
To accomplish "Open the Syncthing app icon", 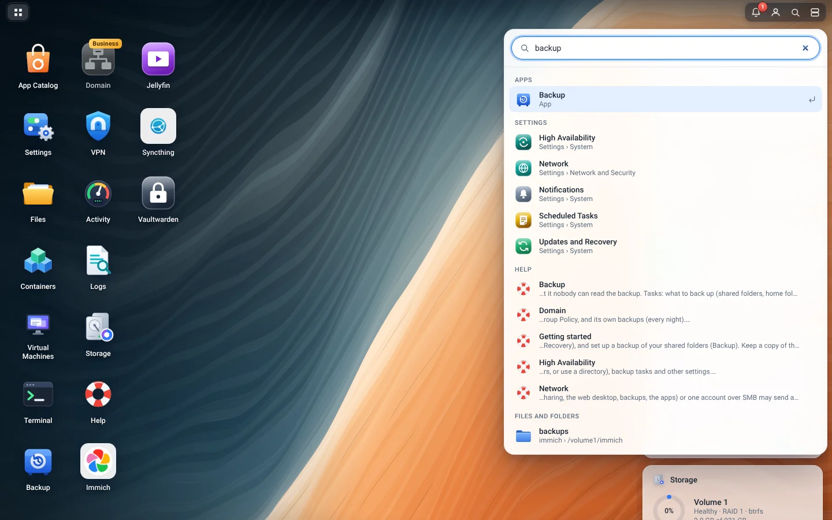I will point(158,127).
